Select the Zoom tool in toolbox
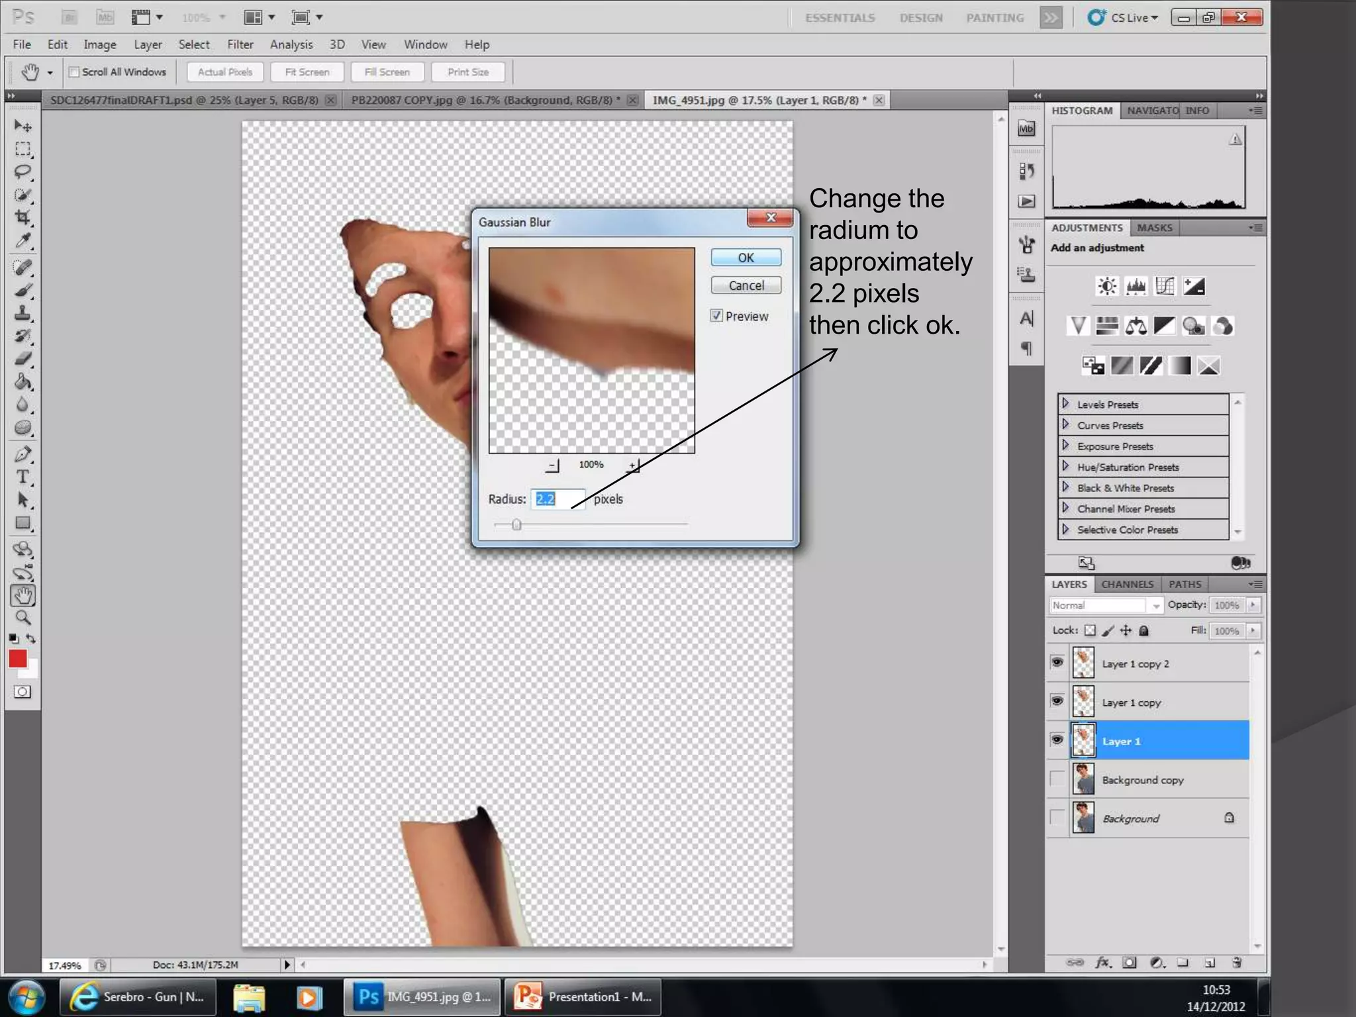Image resolution: width=1356 pixels, height=1017 pixels. tap(23, 618)
